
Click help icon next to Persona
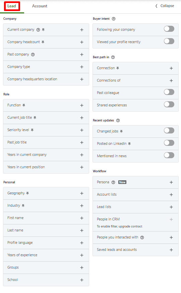pyautogui.click(x=113, y=182)
